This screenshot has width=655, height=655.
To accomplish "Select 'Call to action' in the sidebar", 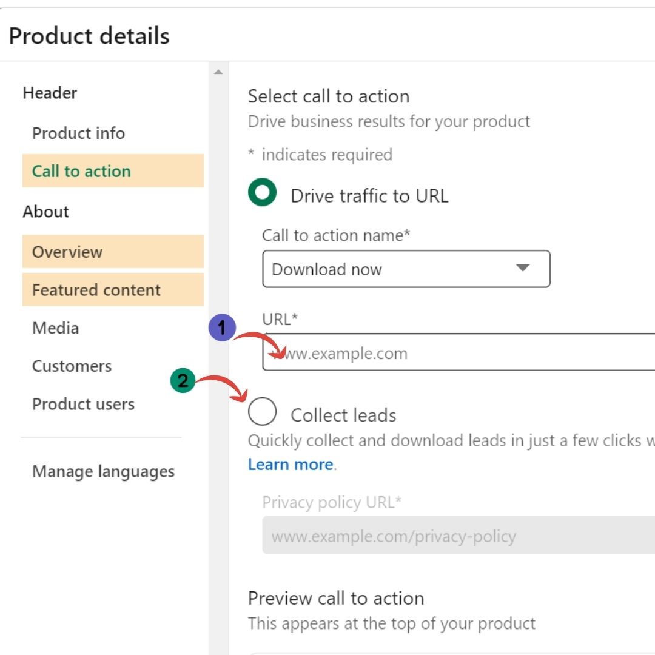I will point(81,171).
